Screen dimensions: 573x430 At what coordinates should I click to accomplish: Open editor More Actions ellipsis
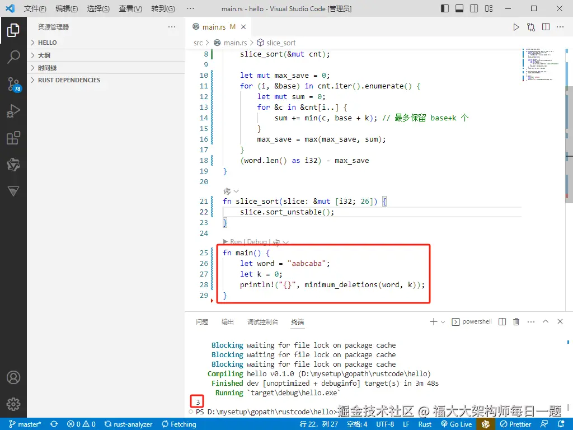(x=560, y=27)
